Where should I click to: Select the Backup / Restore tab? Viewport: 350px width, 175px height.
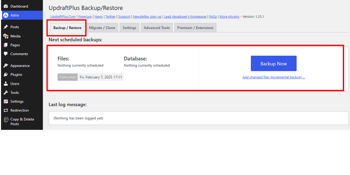(x=67, y=28)
